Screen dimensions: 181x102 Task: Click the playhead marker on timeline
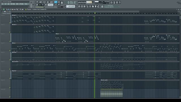pyautogui.click(x=95, y=13)
